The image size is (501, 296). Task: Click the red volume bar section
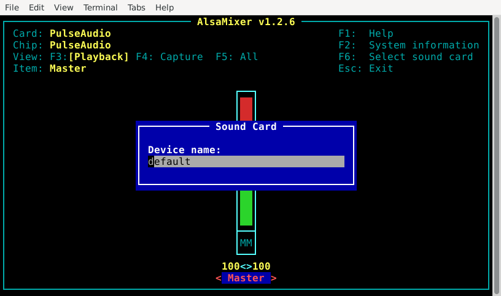click(246, 108)
